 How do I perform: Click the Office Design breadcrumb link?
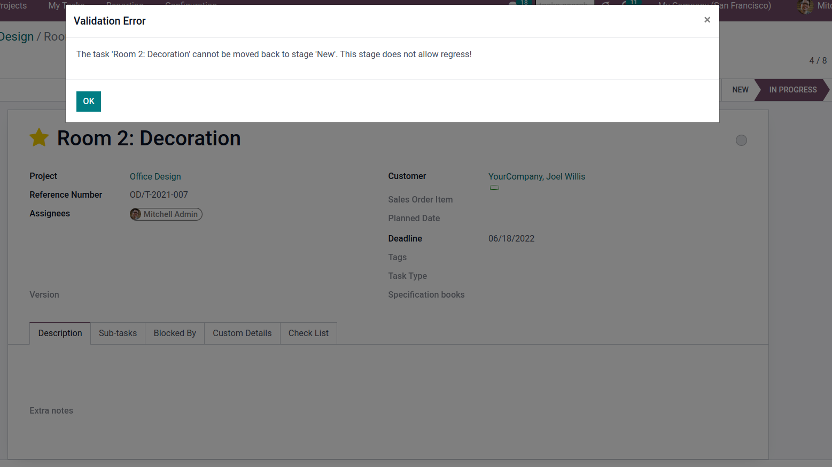[x=17, y=37]
